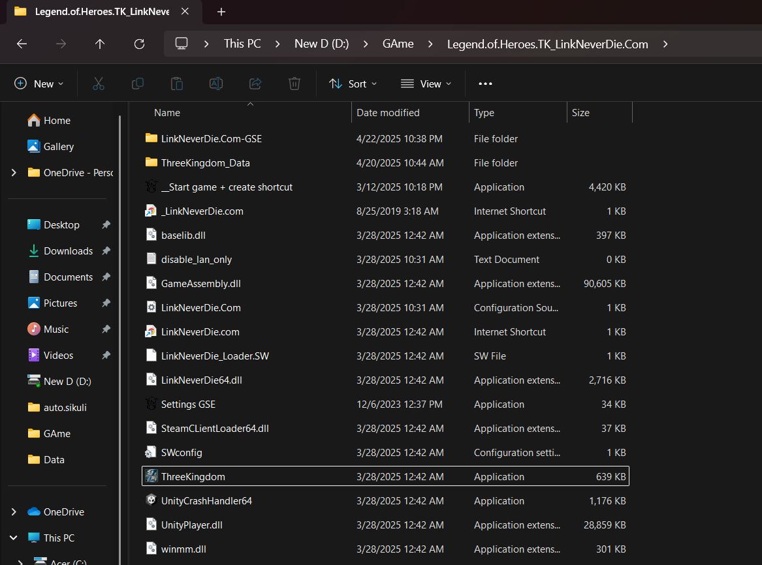762x565 pixels.
Task: Click the Rename icon in toolbar
Action: point(215,84)
